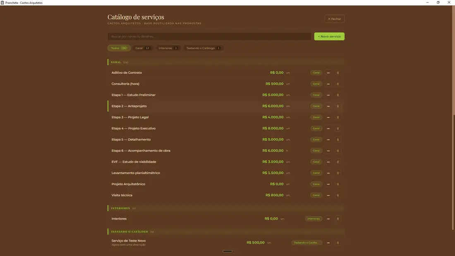Click Testando o Catálo... tag on Serviço de Teste Novo
The width and height of the screenshot is (455, 256).
(307, 243)
